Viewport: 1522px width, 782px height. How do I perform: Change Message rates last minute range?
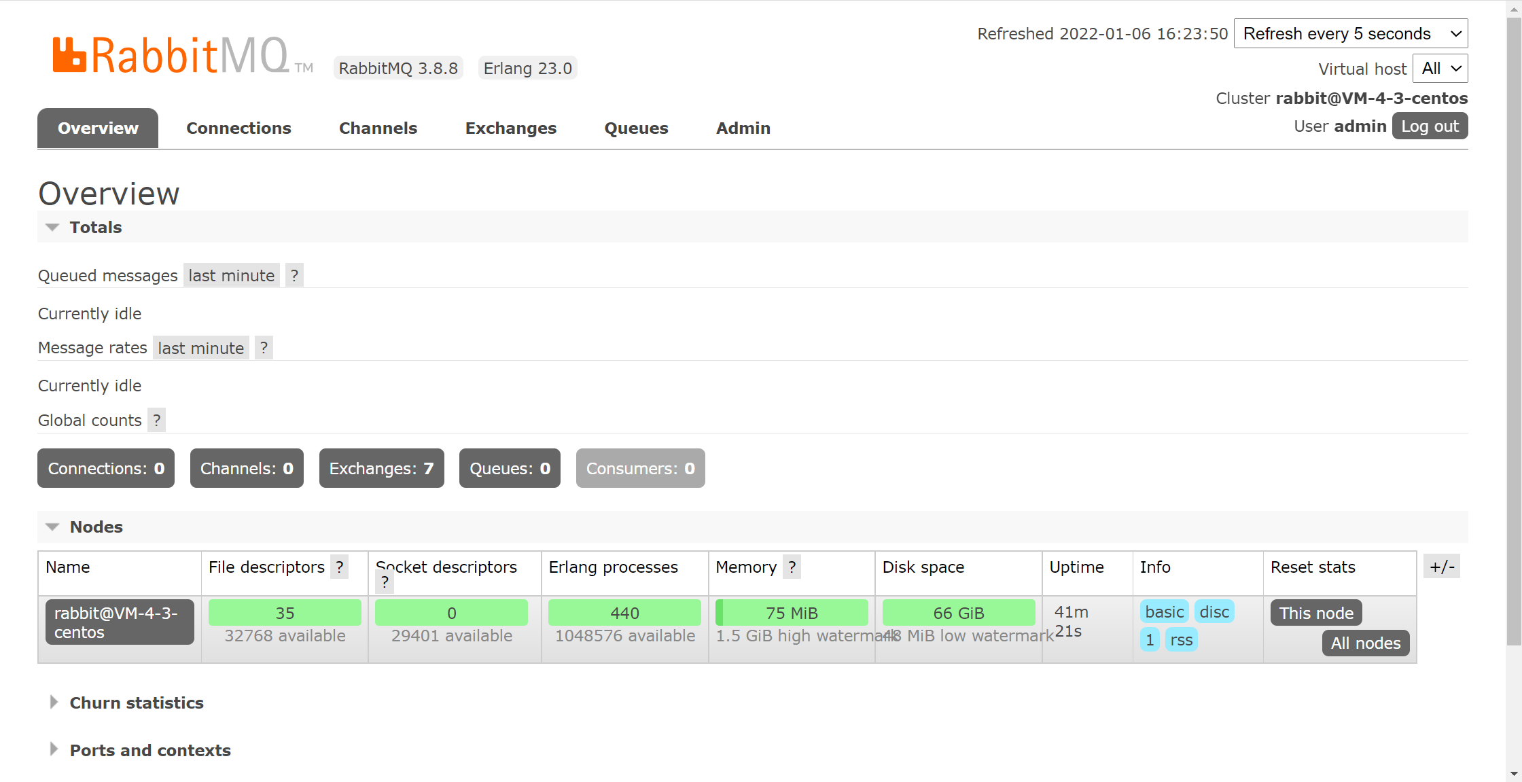tap(201, 348)
